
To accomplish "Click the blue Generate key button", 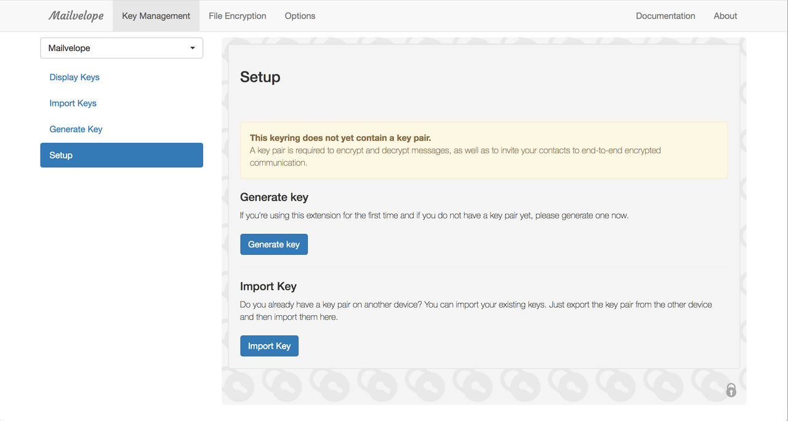I will (x=273, y=244).
